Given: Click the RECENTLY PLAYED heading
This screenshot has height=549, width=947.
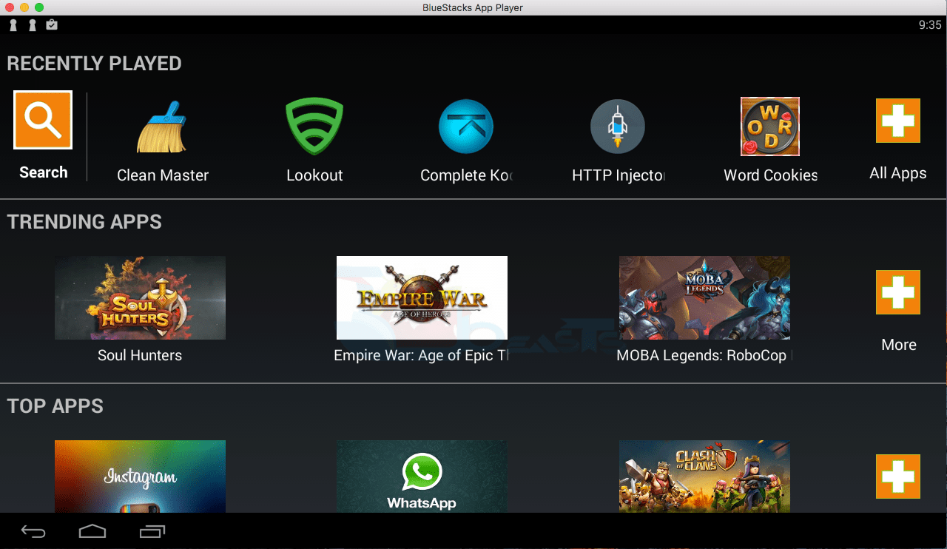Looking at the screenshot, I should pos(94,64).
